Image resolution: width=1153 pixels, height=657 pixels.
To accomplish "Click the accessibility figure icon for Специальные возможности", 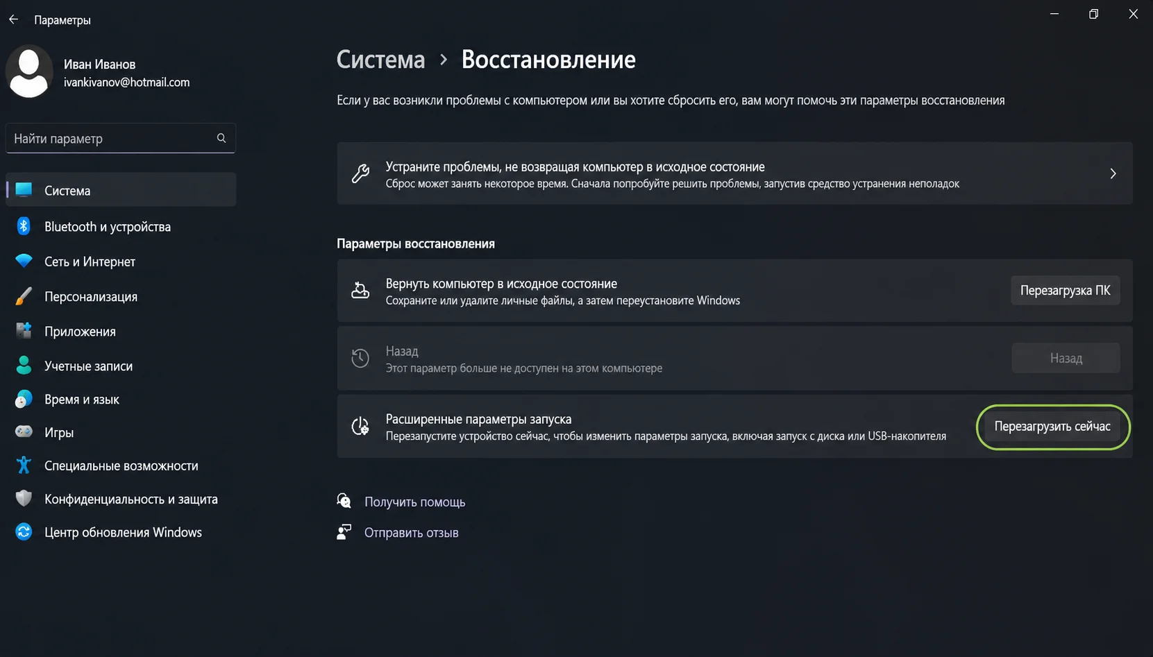I will [24, 466].
